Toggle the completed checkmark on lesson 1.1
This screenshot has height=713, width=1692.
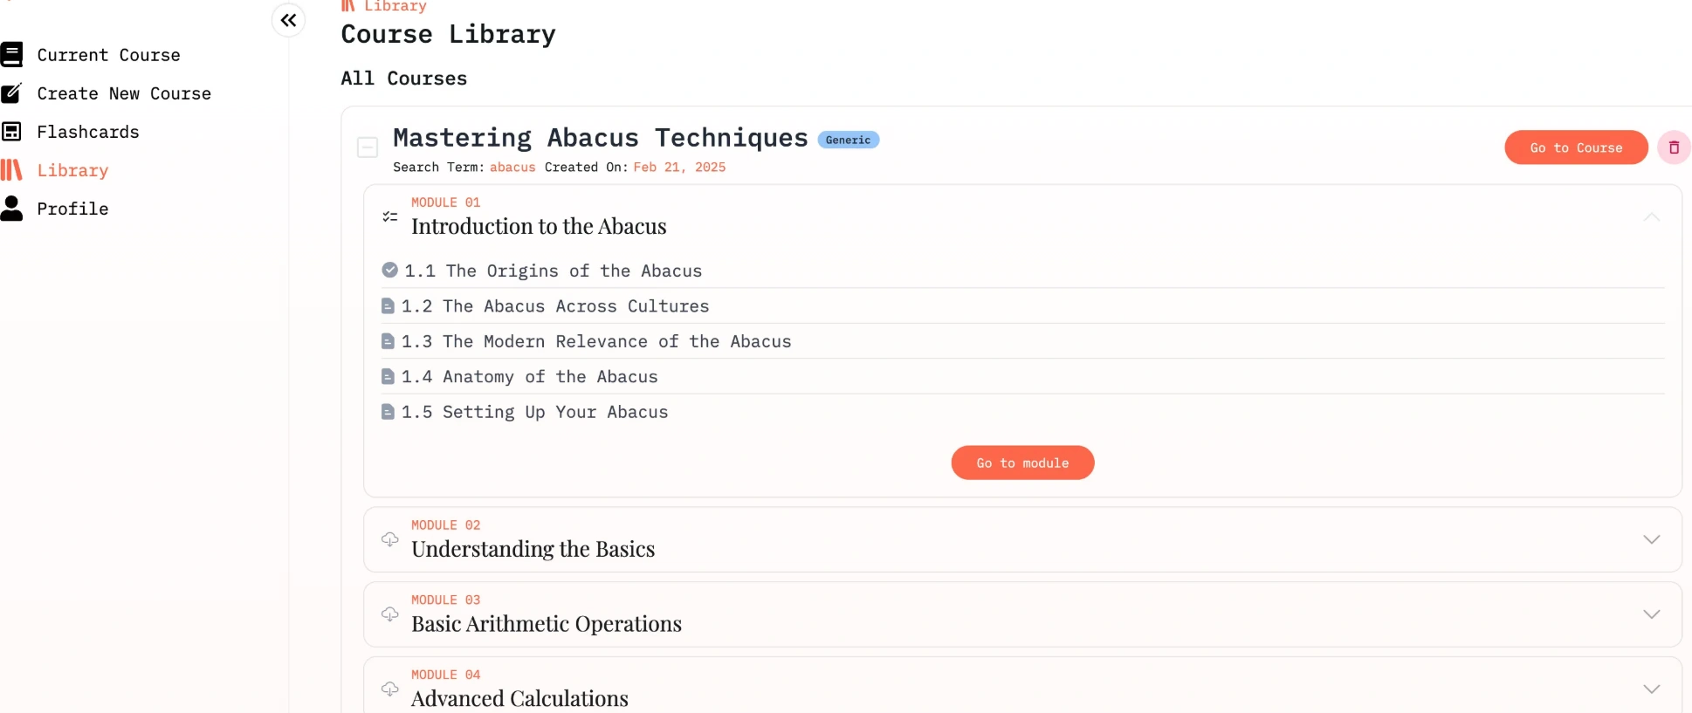tap(389, 270)
